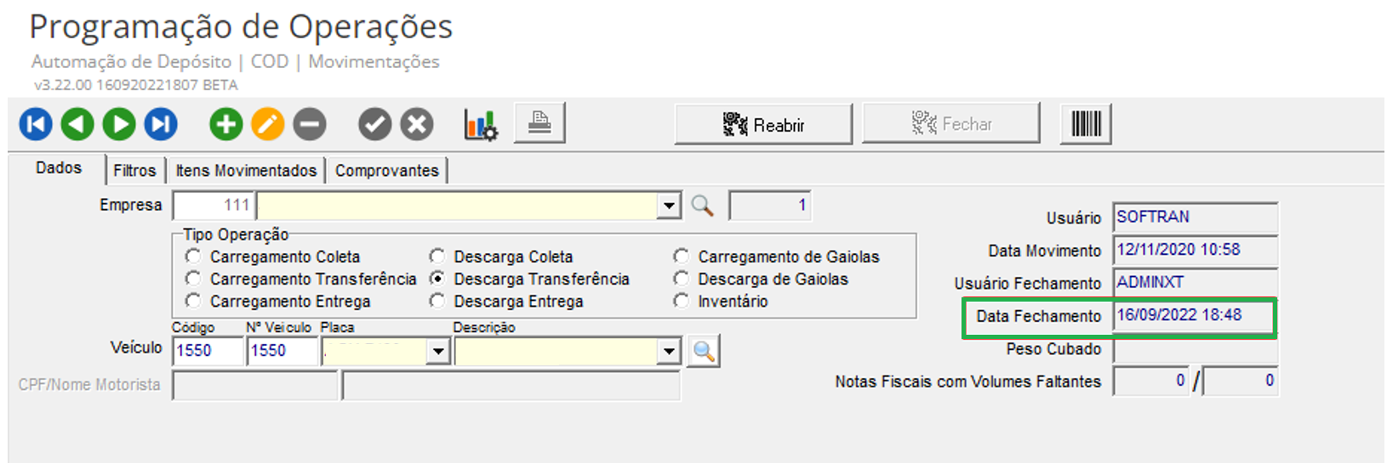The height and width of the screenshot is (463, 1387).
Task: Delete record with gray minus icon
Action: (310, 125)
